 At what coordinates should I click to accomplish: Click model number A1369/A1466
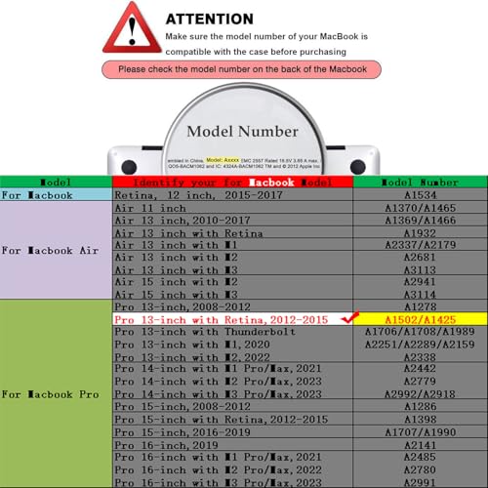421,221
